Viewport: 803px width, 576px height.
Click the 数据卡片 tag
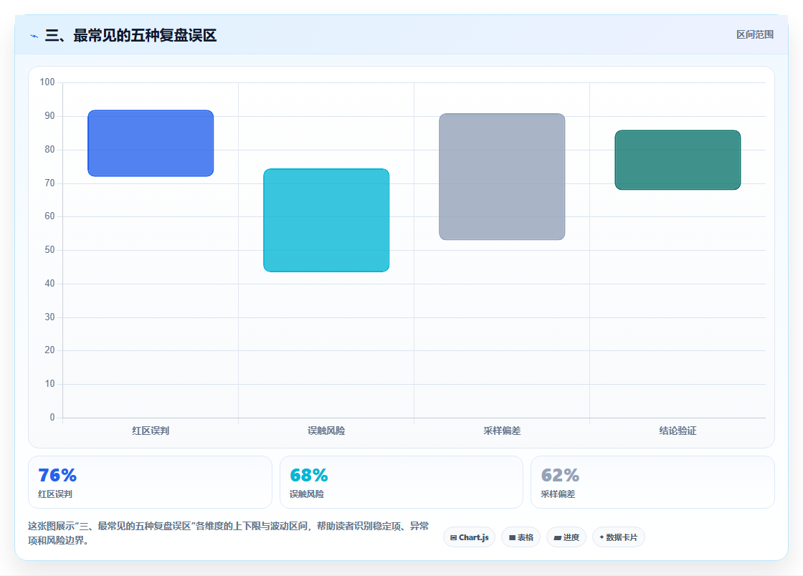[x=618, y=537]
